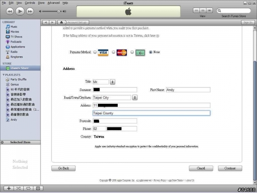Select the American Express payment radio button
Viewport: 257px width, 193px height.
(132, 52)
